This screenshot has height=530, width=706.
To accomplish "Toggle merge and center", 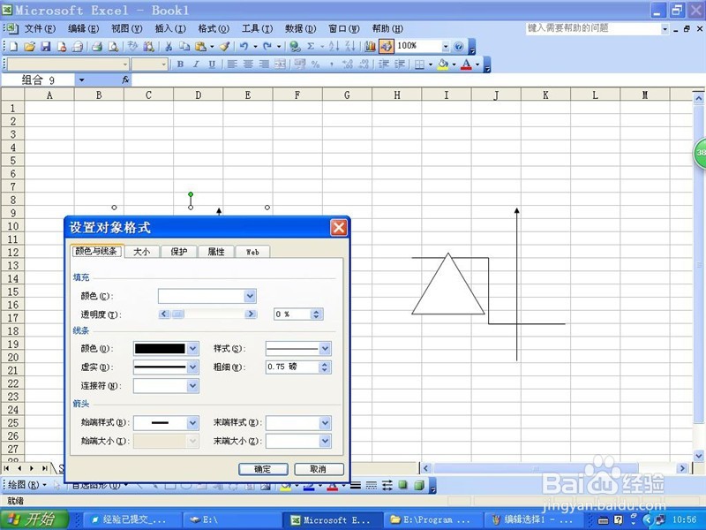I will point(280,64).
